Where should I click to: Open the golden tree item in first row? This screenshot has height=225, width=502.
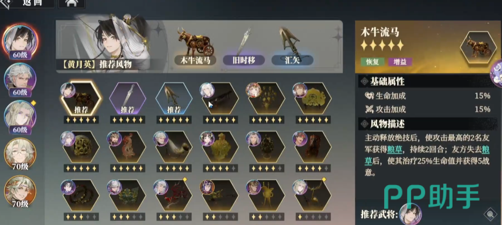tap(267, 98)
